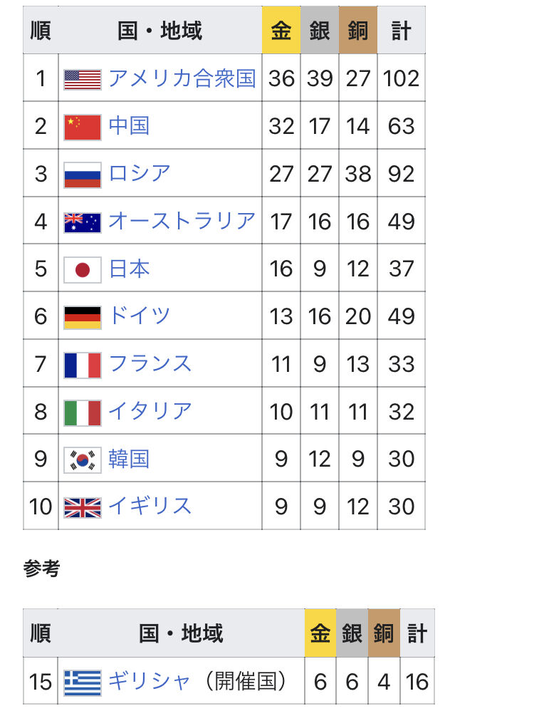The height and width of the screenshot is (716, 534).
Task: Select the 国・地域 header in top table
Action: click(159, 30)
